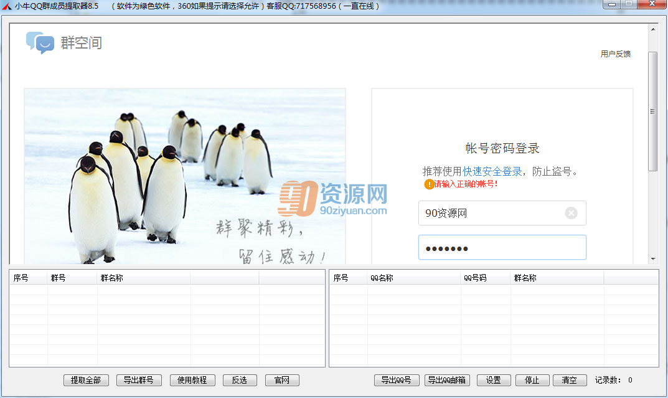Open the 快速安全登录 link
Viewport: 668px width, 398px height.
point(492,171)
